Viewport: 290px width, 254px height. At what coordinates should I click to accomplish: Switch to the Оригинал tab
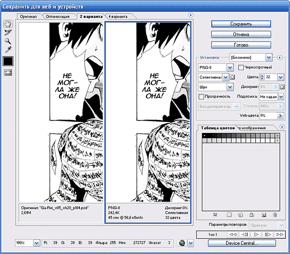tap(28, 17)
